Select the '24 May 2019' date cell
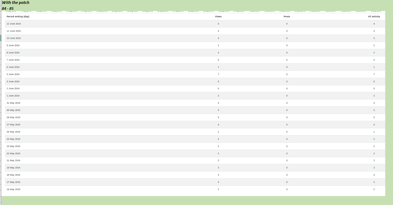This screenshot has height=205, width=393. pos(13,139)
